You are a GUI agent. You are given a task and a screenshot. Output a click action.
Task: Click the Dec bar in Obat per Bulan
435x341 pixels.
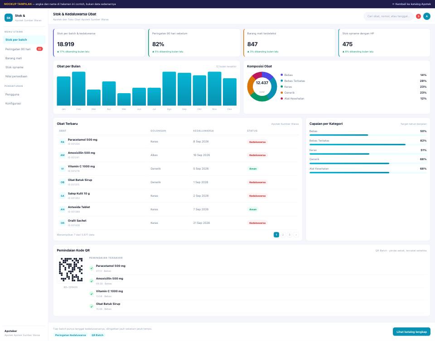coord(230,92)
